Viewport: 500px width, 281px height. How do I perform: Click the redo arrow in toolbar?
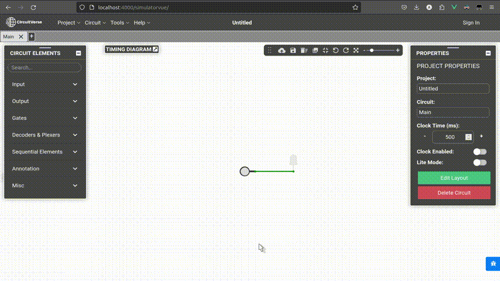pos(346,51)
